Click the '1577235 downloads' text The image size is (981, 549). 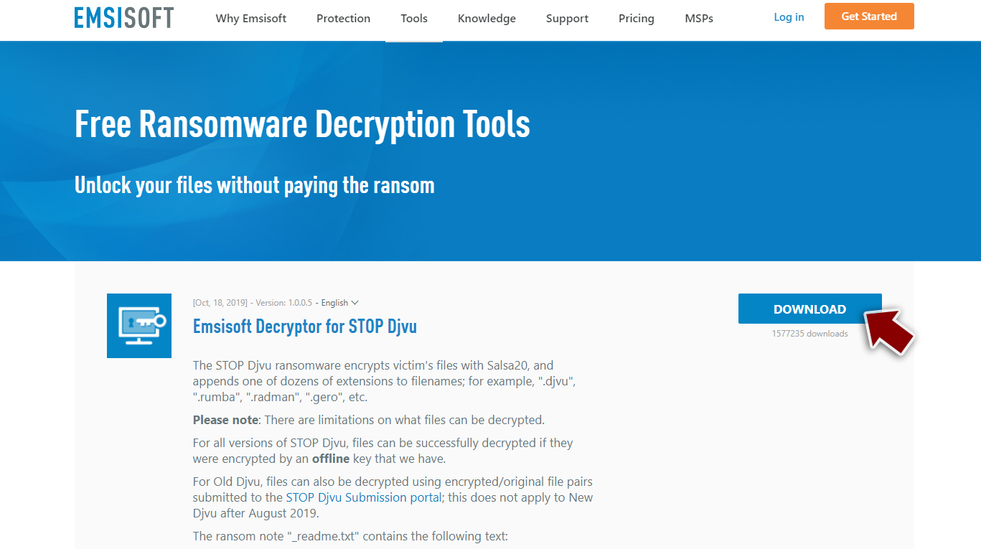point(809,334)
